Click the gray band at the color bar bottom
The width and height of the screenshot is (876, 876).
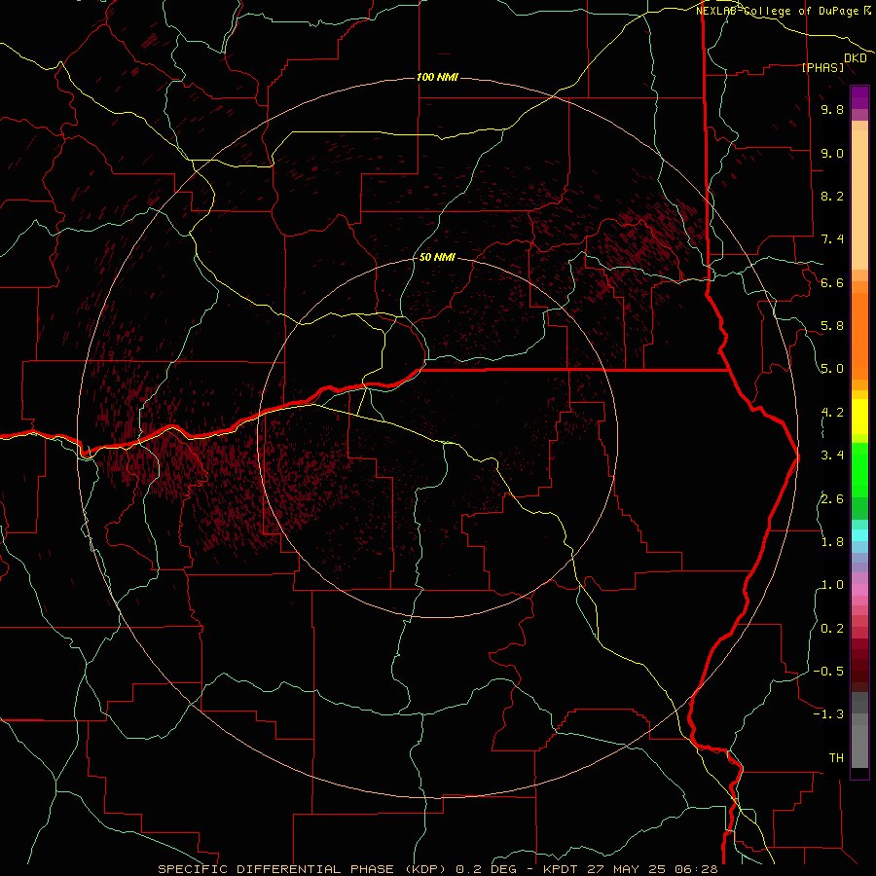pos(859,741)
